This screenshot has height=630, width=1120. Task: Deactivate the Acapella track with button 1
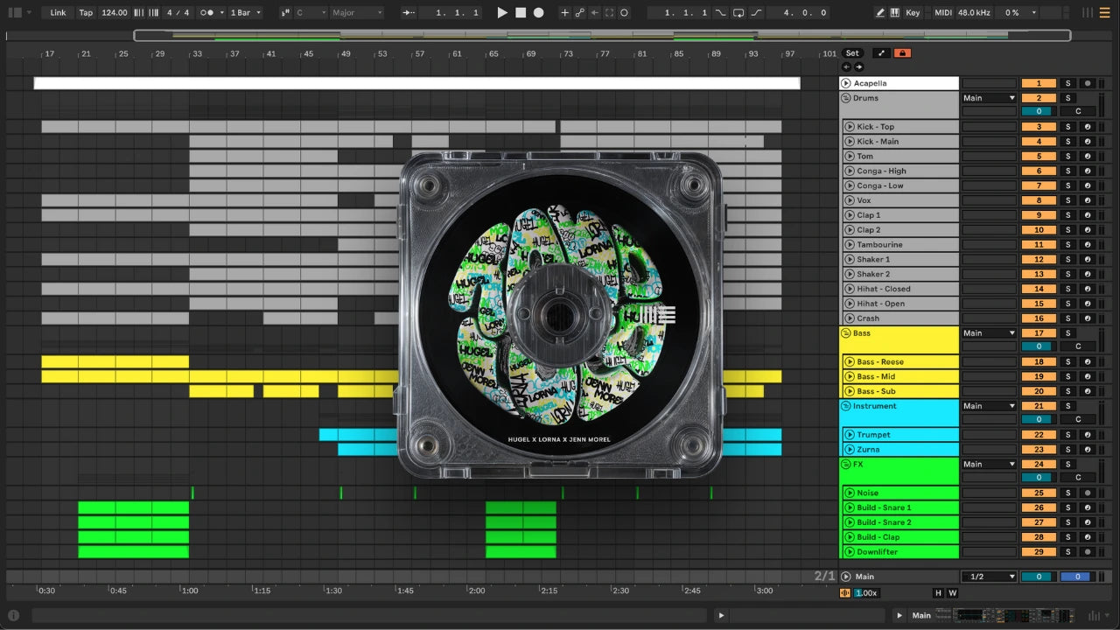coord(1039,84)
